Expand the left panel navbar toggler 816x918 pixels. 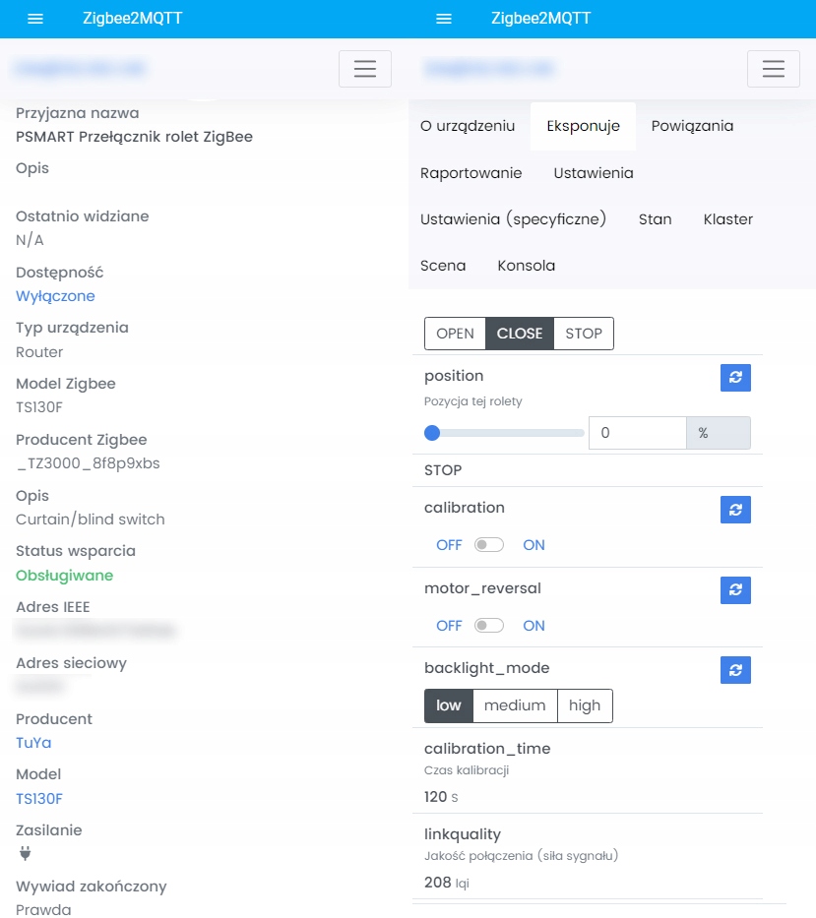pyautogui.click(x=365, y=69)
